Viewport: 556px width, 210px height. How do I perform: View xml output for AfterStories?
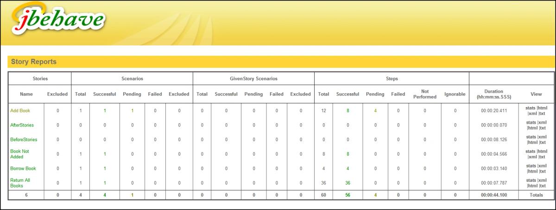(542, 122)
